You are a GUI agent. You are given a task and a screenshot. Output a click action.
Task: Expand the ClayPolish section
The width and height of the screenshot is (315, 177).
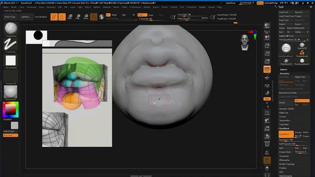coord(284,124)
